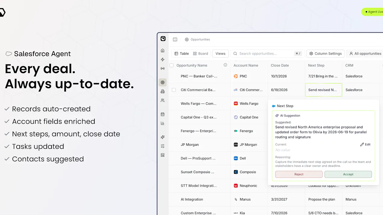Click the Next Step column header

tap(316, 65)
